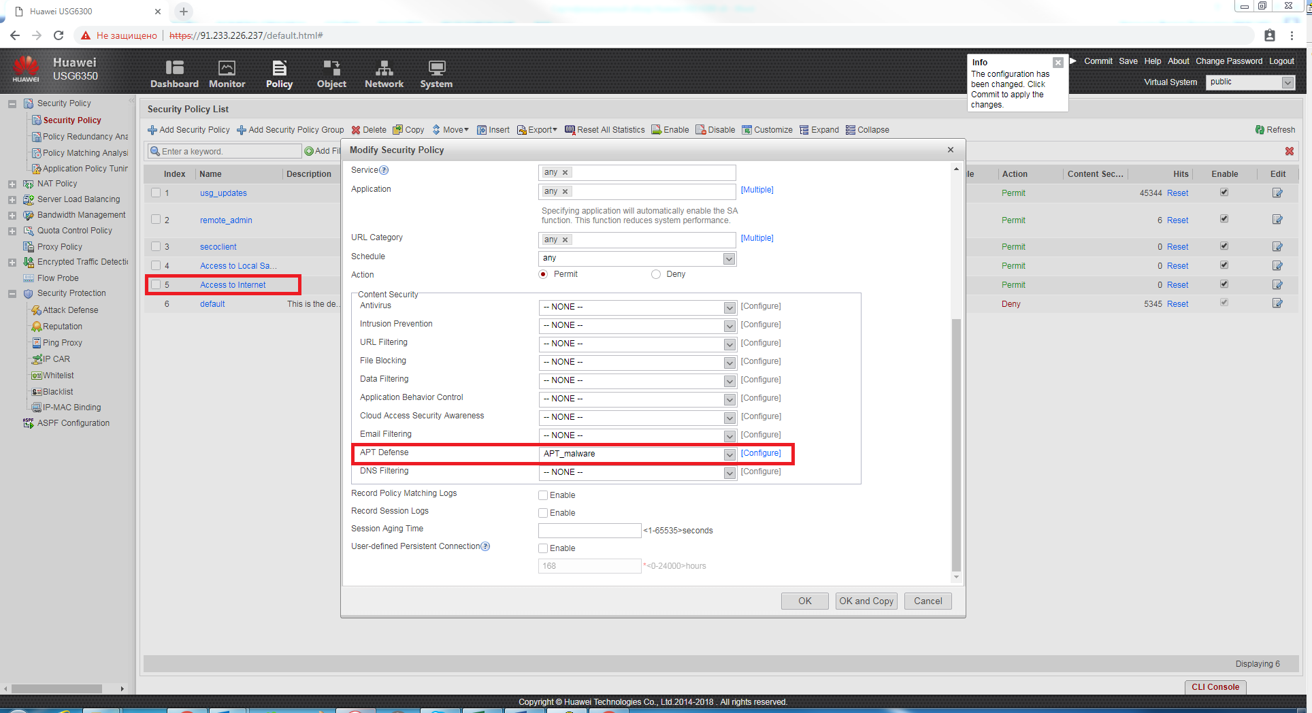This screenshot has width=1312, height=713.
Task: Open the Move menu
Action: [450, 130]
